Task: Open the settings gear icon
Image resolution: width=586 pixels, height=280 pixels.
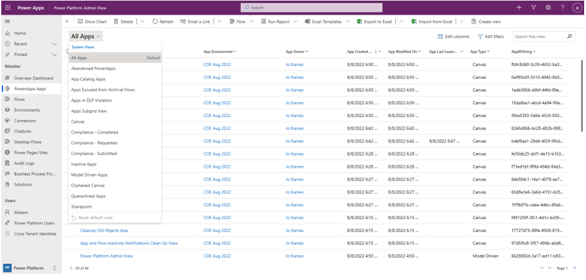Action: (548, 7)
